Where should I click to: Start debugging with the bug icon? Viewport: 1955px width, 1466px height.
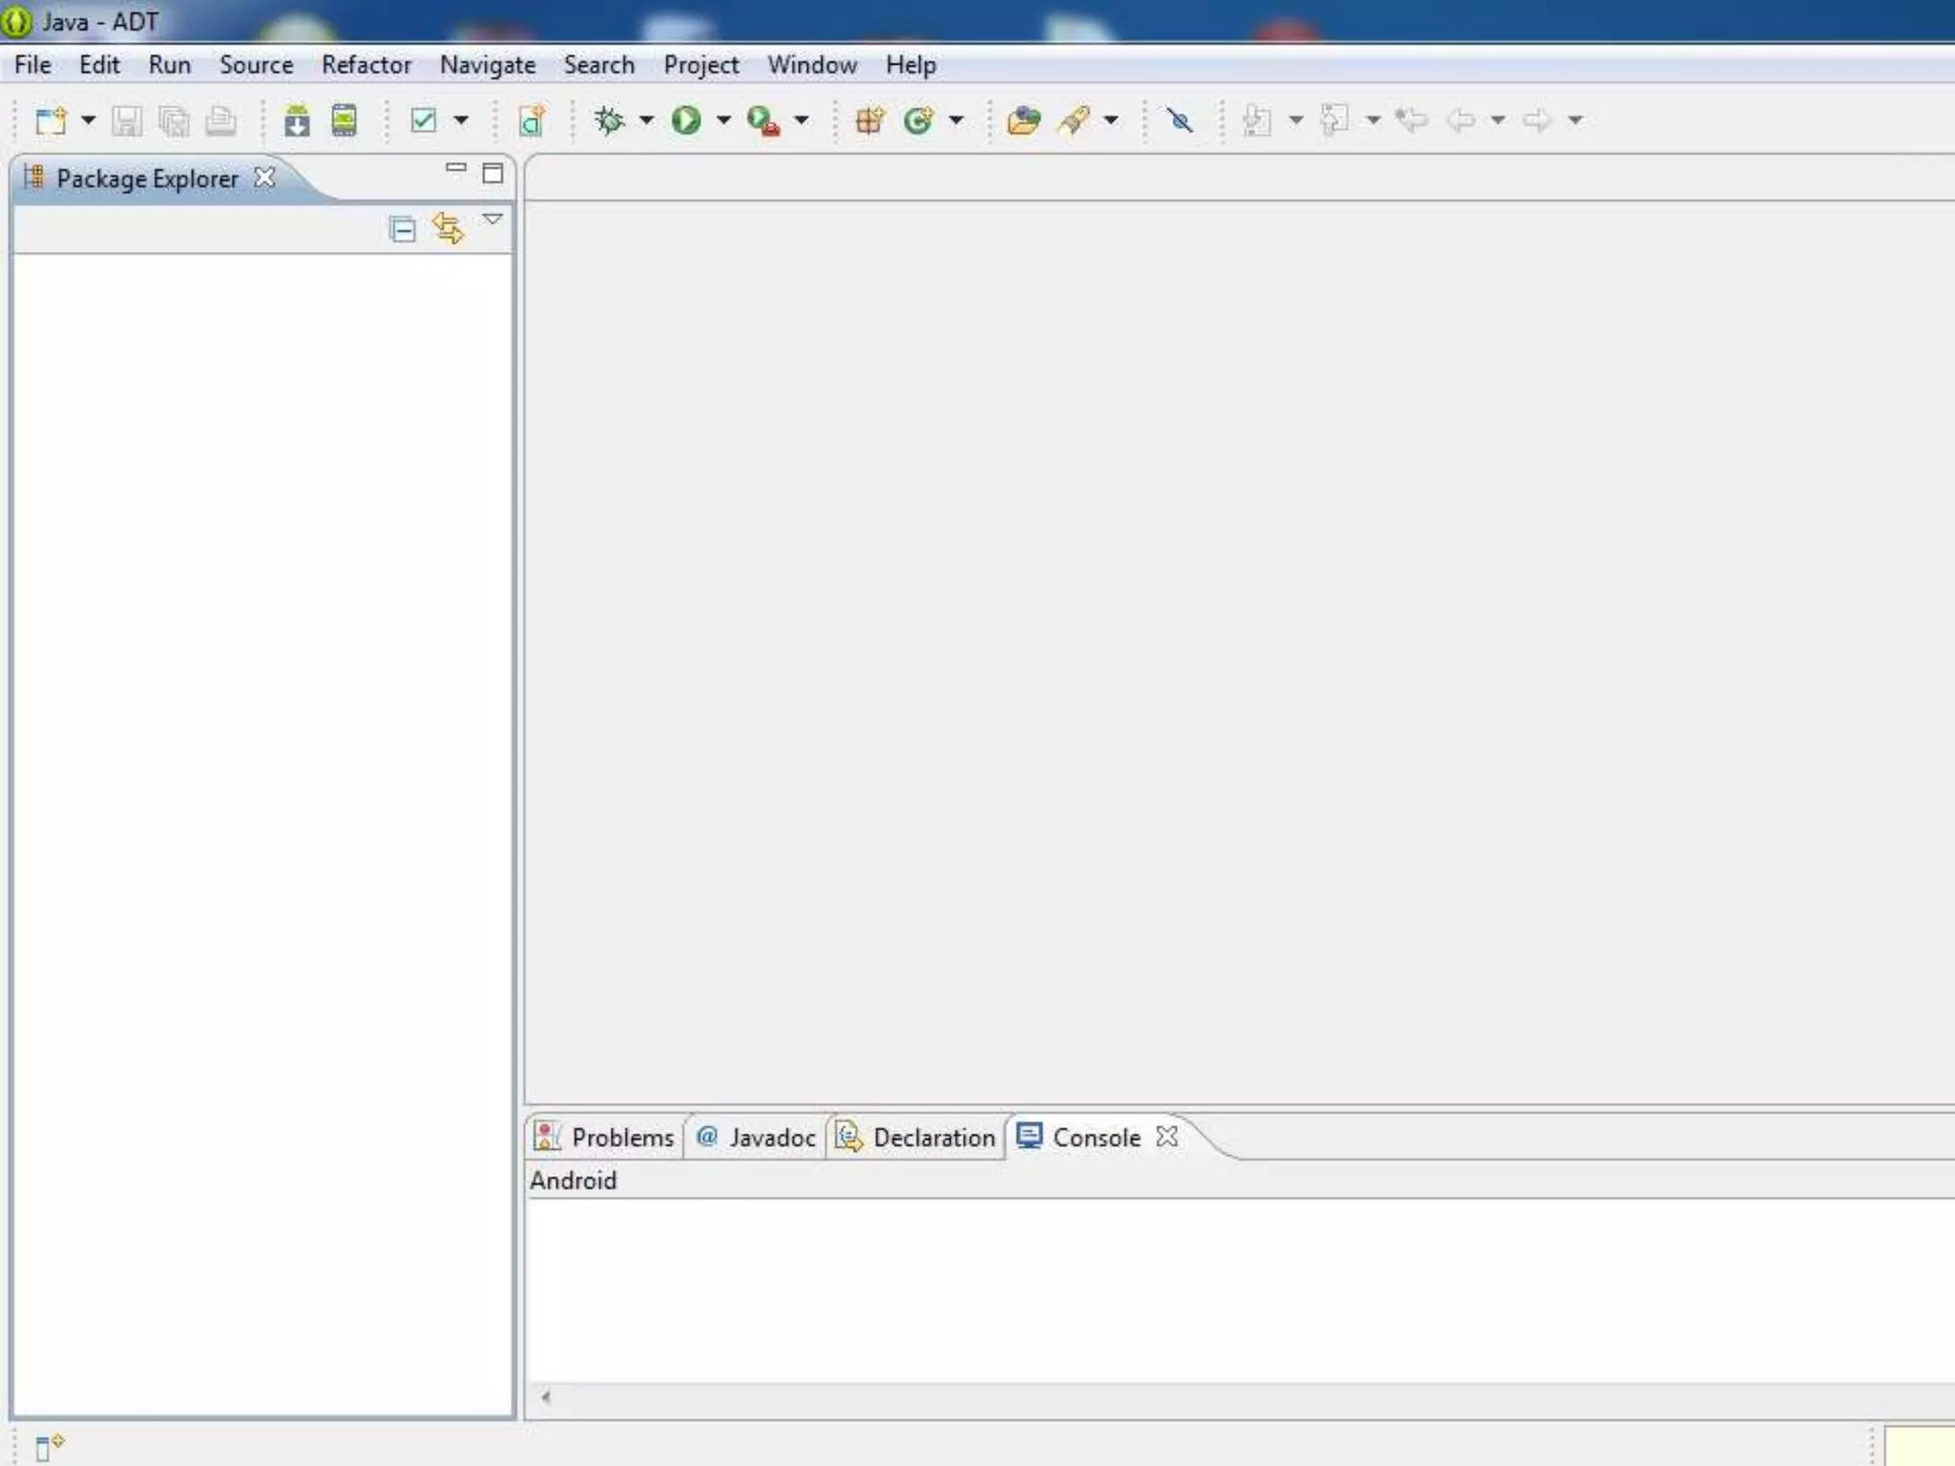click(609, 120)
